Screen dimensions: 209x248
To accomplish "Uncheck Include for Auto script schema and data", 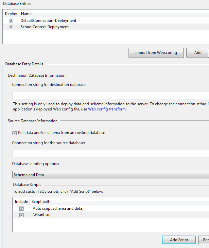I will click(x=21, y=208).
